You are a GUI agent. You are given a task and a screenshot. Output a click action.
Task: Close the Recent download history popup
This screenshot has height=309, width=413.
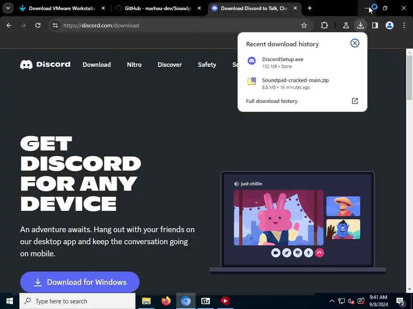(355, 43)
